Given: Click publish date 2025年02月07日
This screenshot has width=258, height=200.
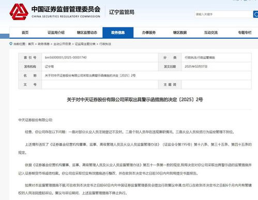Looking at the screenshot, I should click(x=196, y=66).
